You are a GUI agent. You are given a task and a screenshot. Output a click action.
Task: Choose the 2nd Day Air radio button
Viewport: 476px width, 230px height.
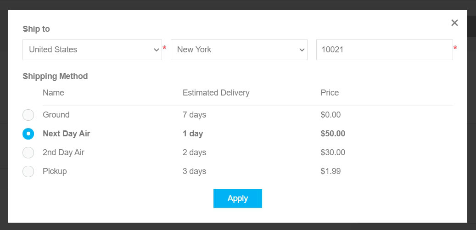click(28, 152)
